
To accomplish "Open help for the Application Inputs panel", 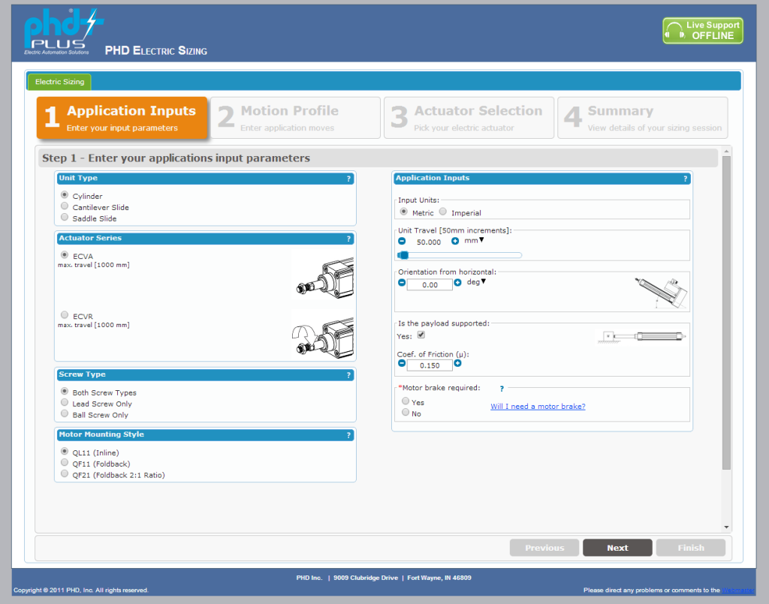I will pos(684,179).
